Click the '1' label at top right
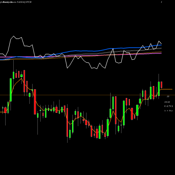 point(161,2)
